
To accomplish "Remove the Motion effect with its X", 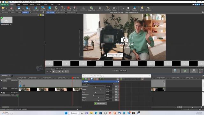I will point(118,81).
